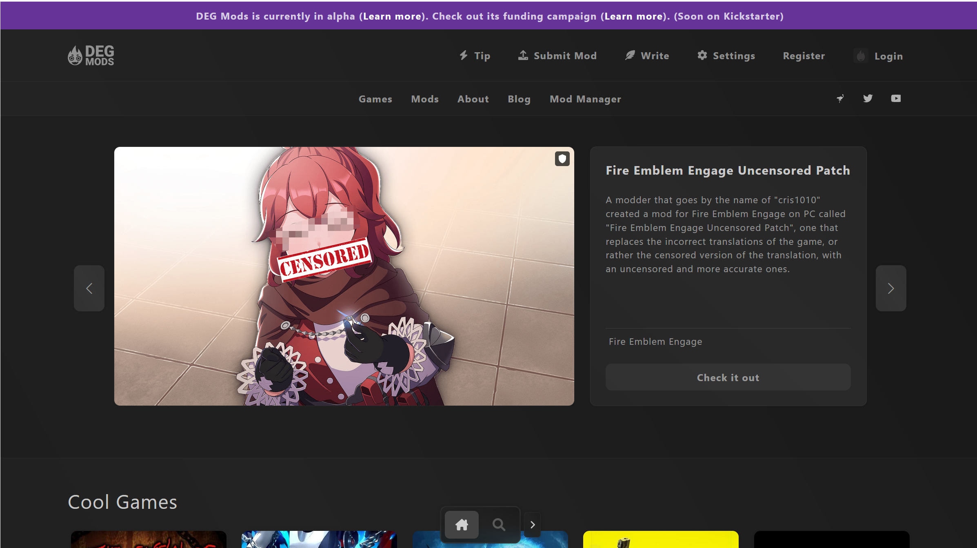Open search via magnifier icon
The width and height of the screenshot is (977, 548).
click(x=498, y=524)
